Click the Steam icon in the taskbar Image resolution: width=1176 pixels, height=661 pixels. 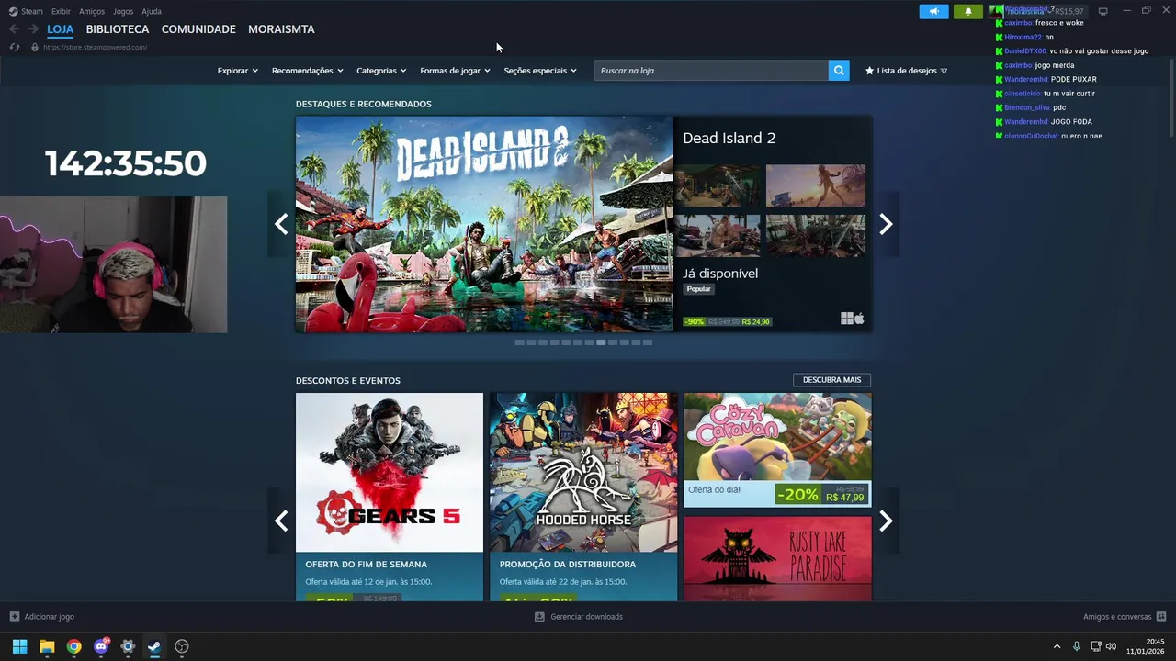click(154, 646)
